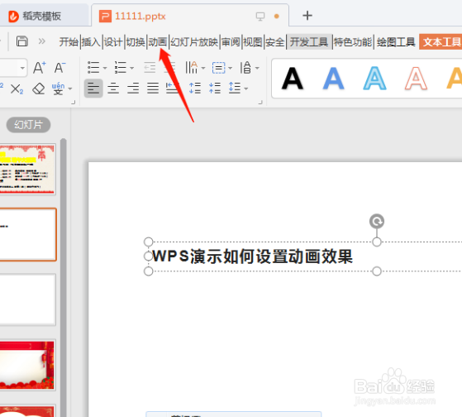
Task: Toggle center text alignment
Action: [113, 89]
